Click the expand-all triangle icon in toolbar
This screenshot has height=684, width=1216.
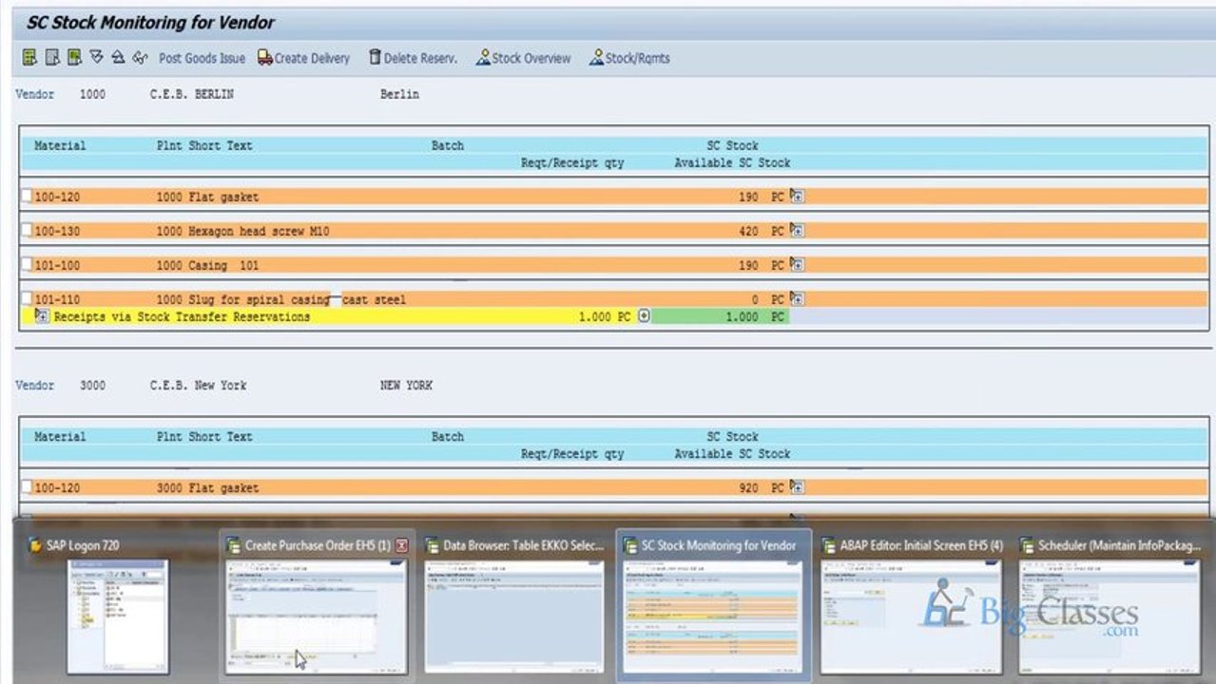coord(96,58)
